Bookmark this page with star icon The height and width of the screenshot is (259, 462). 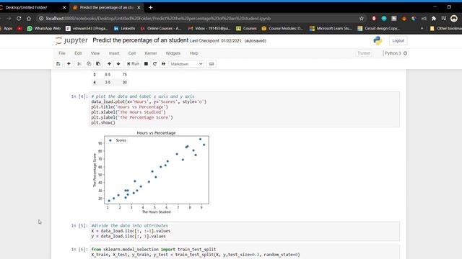click(x=362, y=18)
